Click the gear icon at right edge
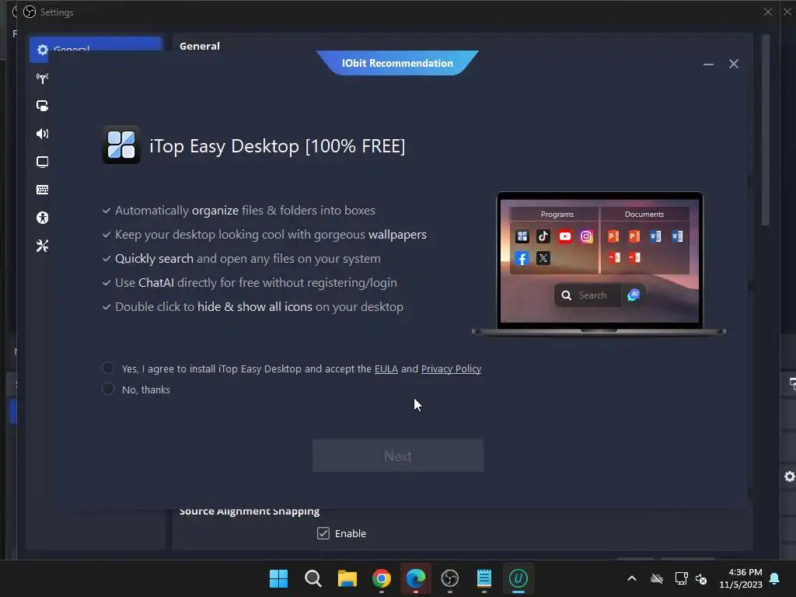Image resolution: width=796 pixels, height=597 pixels. click(x=790, y=477)
